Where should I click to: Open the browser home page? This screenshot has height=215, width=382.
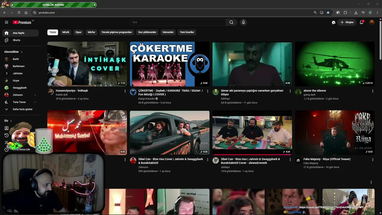26,13
